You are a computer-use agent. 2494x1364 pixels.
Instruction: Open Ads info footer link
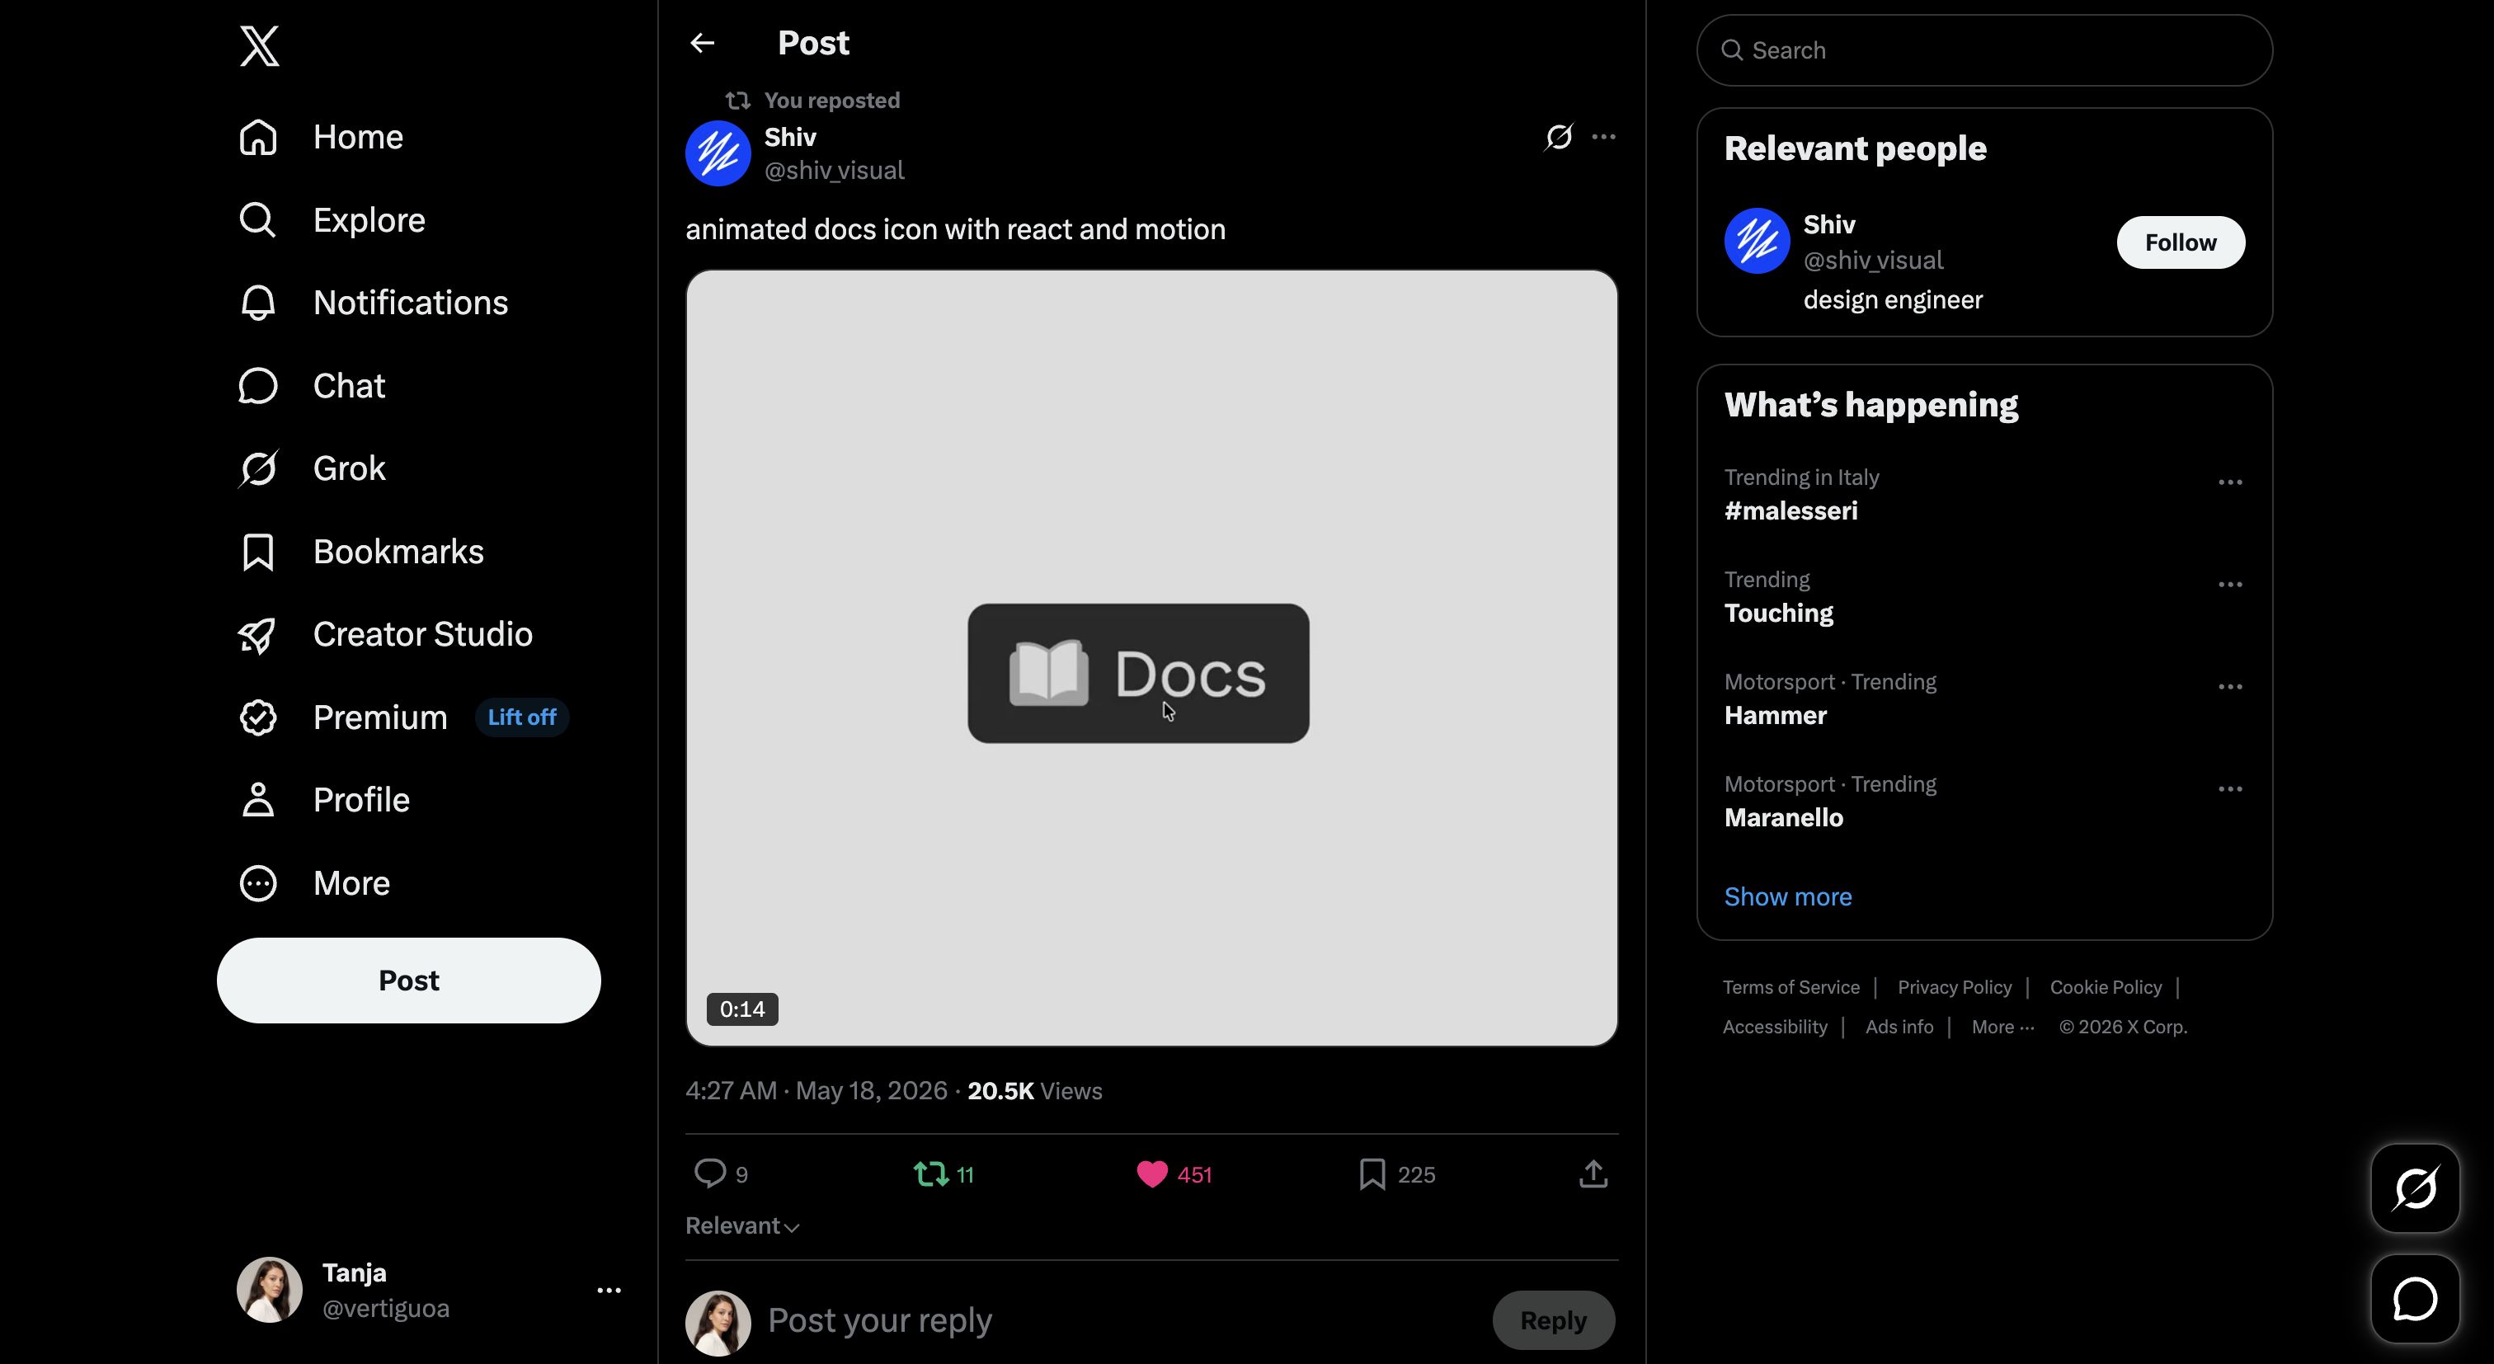[1899, 1027]
